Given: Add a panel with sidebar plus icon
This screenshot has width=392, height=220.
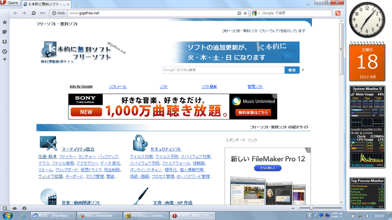Looking at the screenshot, I should click(5, 59).
